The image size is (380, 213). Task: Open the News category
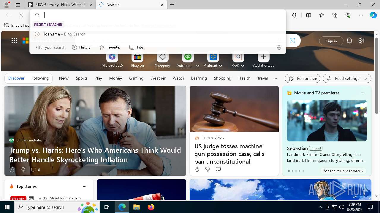point(64,78)
